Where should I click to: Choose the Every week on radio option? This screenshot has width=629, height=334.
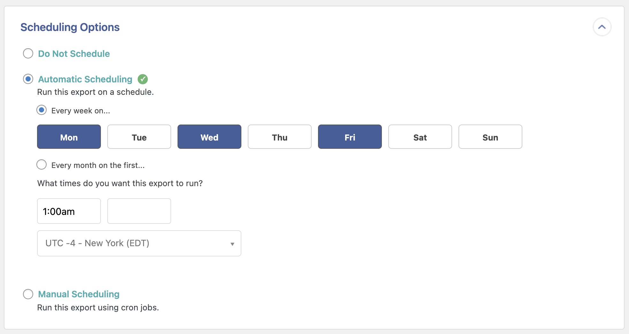point(42,110)
